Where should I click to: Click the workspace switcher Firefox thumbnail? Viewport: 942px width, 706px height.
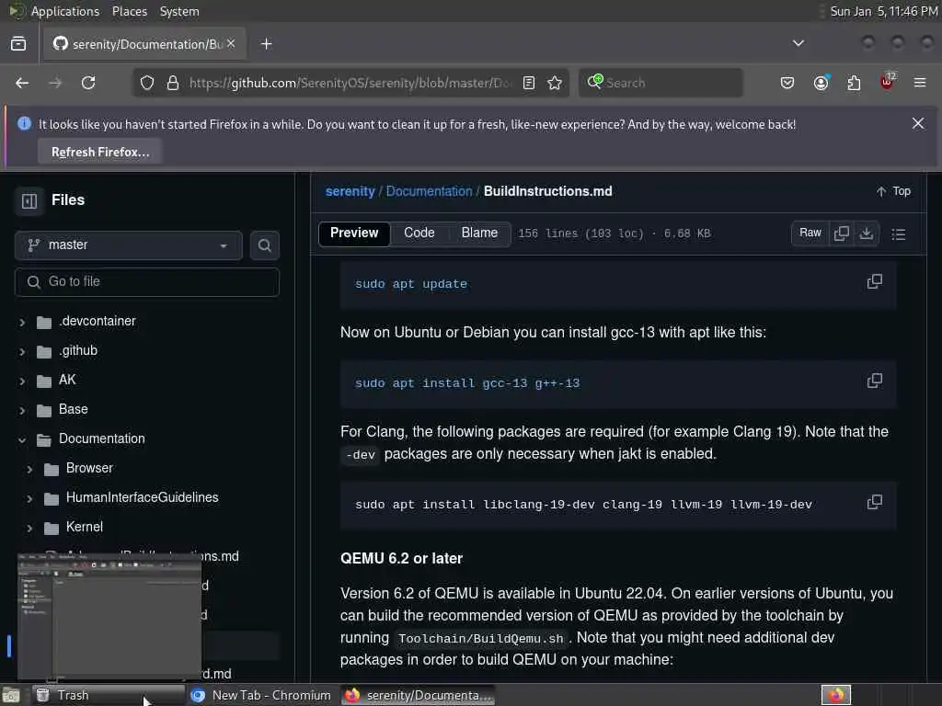pyautogui.click(x=835, y=695)
